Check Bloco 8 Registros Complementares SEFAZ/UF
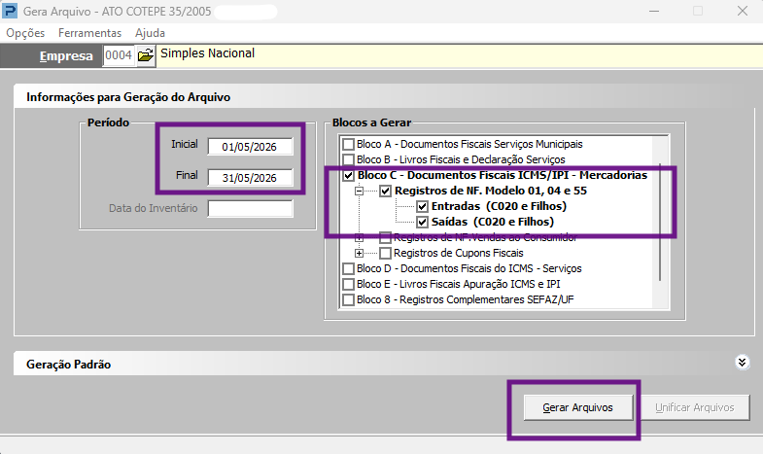Image resolution: width=763 pixels, height=454 pixels. pyautogui.click(x=348, y=300)
